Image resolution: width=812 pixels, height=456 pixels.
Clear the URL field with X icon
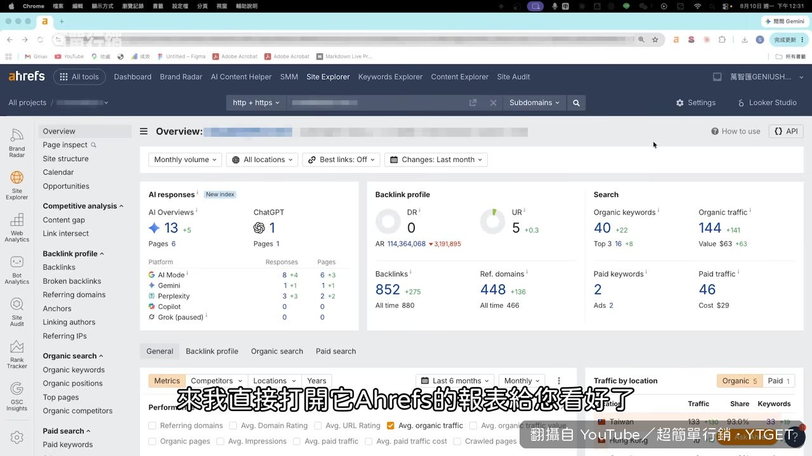tap(493, 103)
